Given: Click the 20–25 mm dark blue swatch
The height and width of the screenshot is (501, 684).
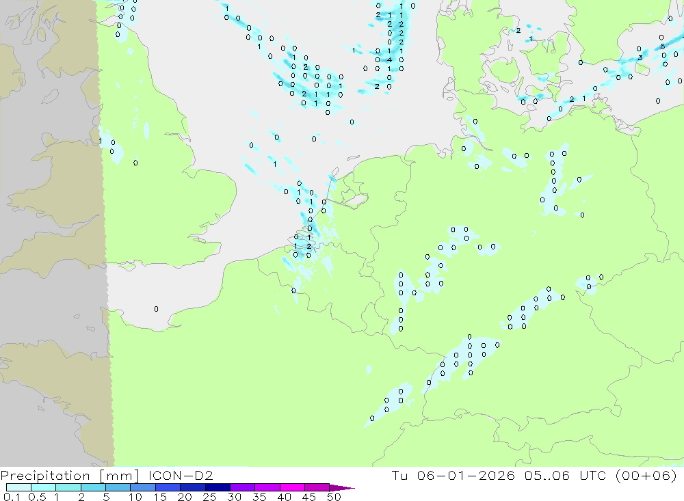Looking at the screenshot, I should click(193, 487).
